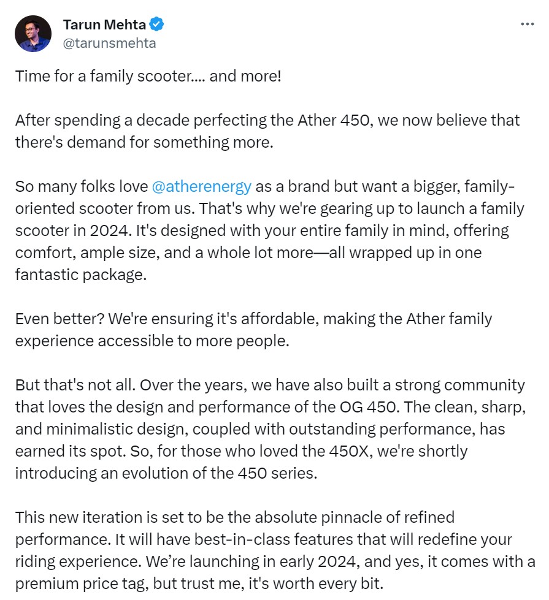Click "introducing an evolution of the 450 series"
Viewport: 549px width, 600px height.
pos(166,473)
